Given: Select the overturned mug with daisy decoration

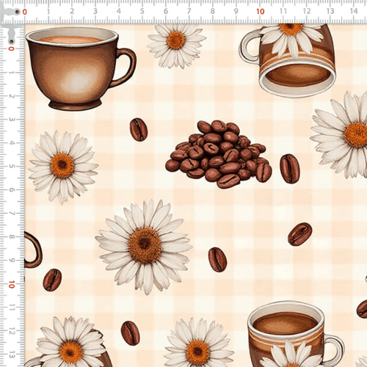Looking at the screenshot, I should (288, 61).
